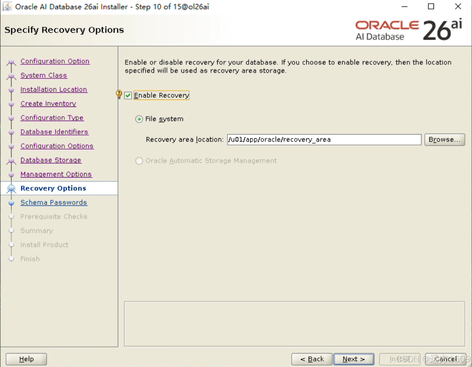The width and height of the screenshot is (472, 367).
Task: Click the Management Options step marker icon
Action: [11, 175]
